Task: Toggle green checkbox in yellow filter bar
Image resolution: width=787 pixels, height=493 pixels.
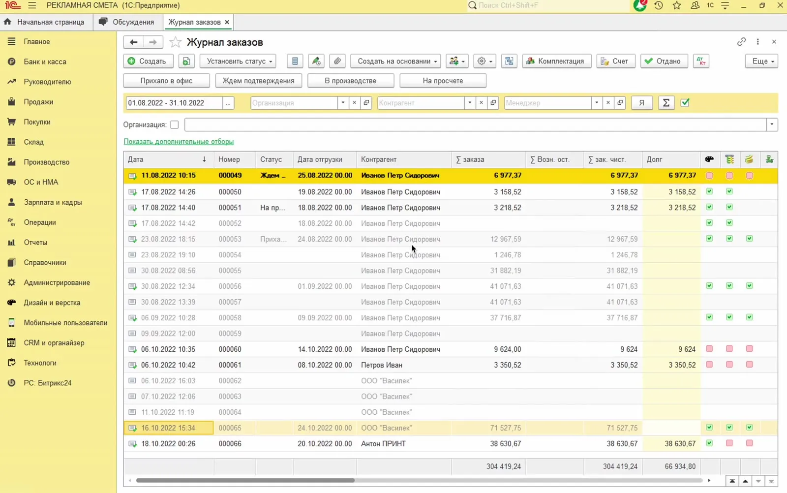Action: coord(685,103)
